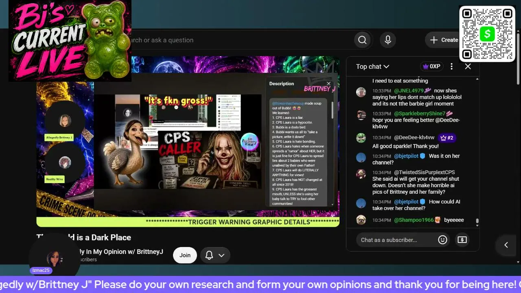Click the 'Dark Place' video title
Image resolution: width=521 pixels, height=293 pixels.
[x=84, y=237]
